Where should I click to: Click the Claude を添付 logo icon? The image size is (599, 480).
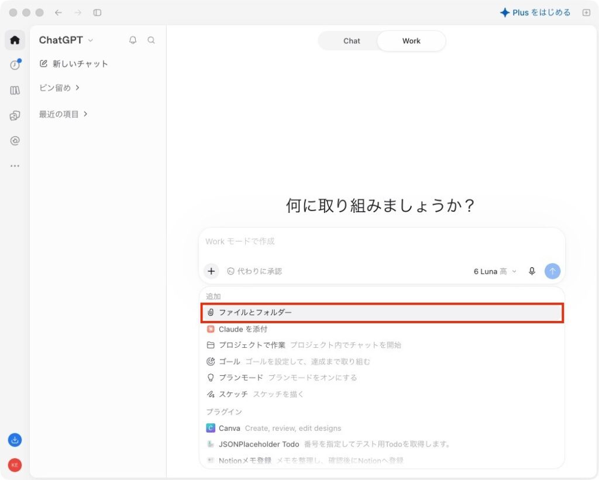pyautogui.click(x=211, y=329)
